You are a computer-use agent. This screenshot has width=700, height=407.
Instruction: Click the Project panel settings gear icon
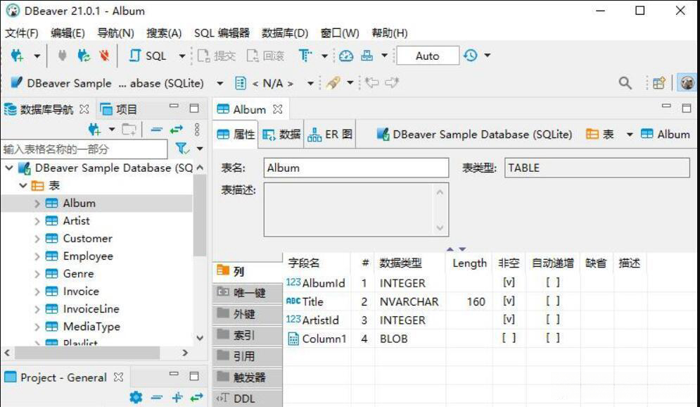(x=136, y=396)
